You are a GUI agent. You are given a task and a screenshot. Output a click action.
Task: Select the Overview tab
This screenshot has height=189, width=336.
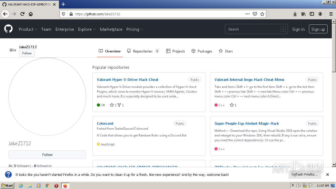tap(110, 51)
